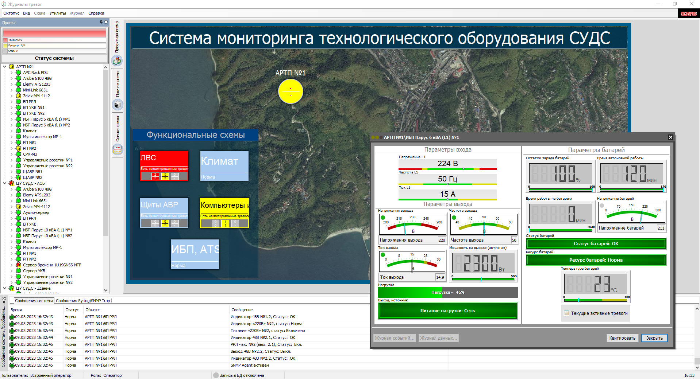Click the Время column header

tap(16, 310)
